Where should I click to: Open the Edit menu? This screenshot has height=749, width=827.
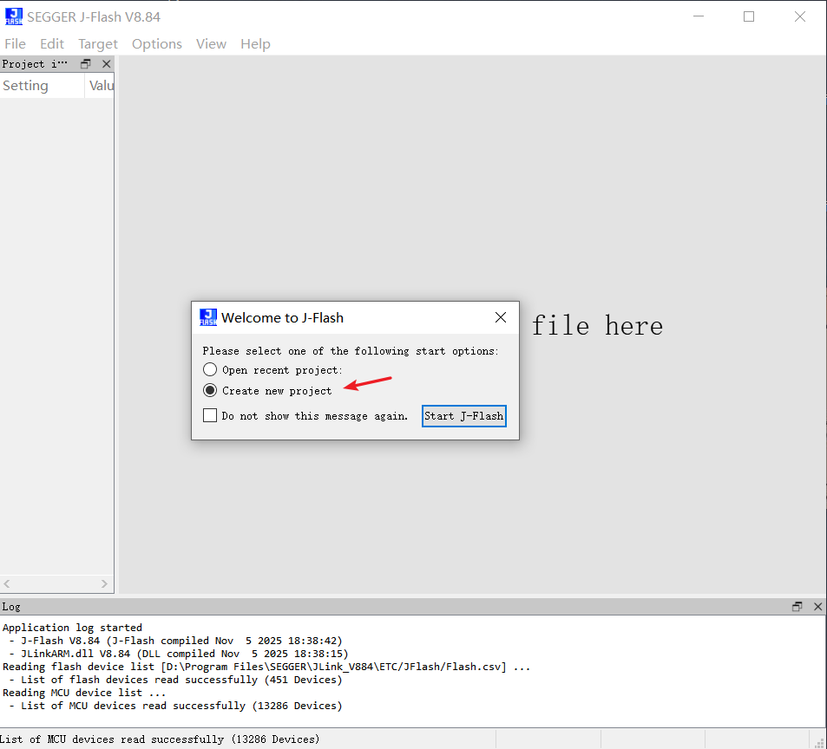[x=52, y=43]
